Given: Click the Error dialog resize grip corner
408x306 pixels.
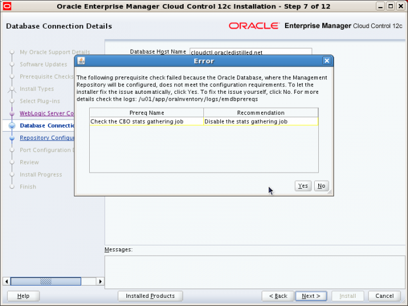Looking at the screenshot, I should [330, 192].
